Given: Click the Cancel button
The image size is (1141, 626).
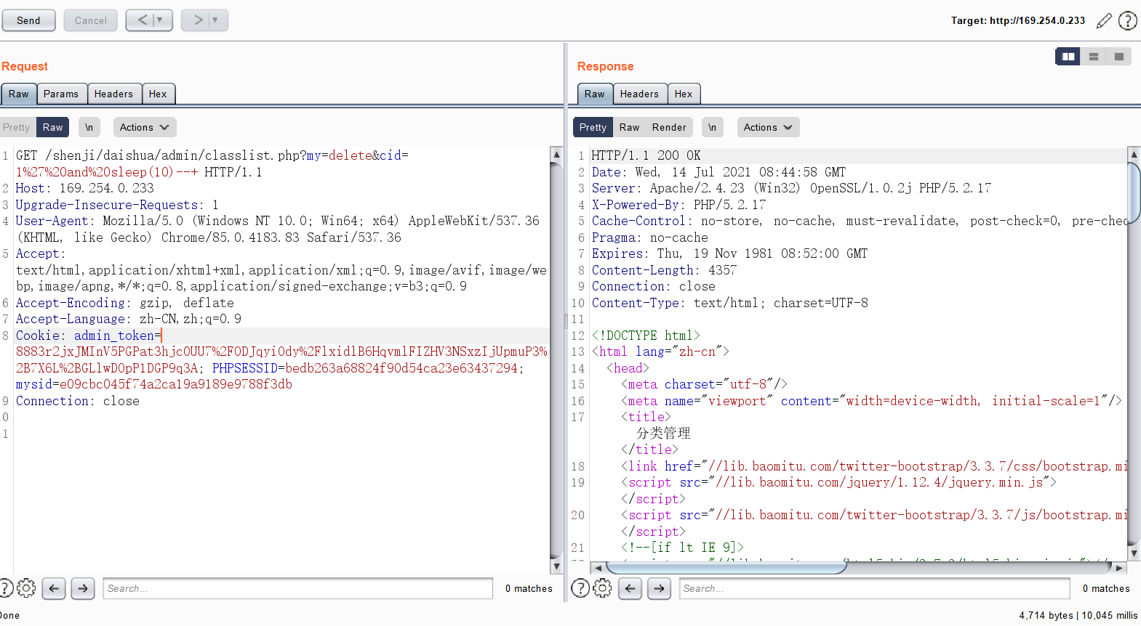Looking at the screenshot, I should tap(91, 20).
